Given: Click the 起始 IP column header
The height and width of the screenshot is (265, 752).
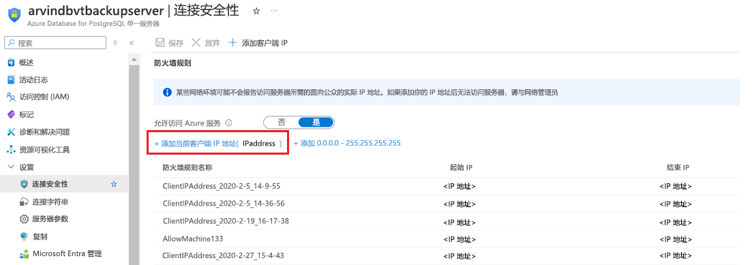Looking at the screenshot, I should pyautogui.click(x=461, y=167).
